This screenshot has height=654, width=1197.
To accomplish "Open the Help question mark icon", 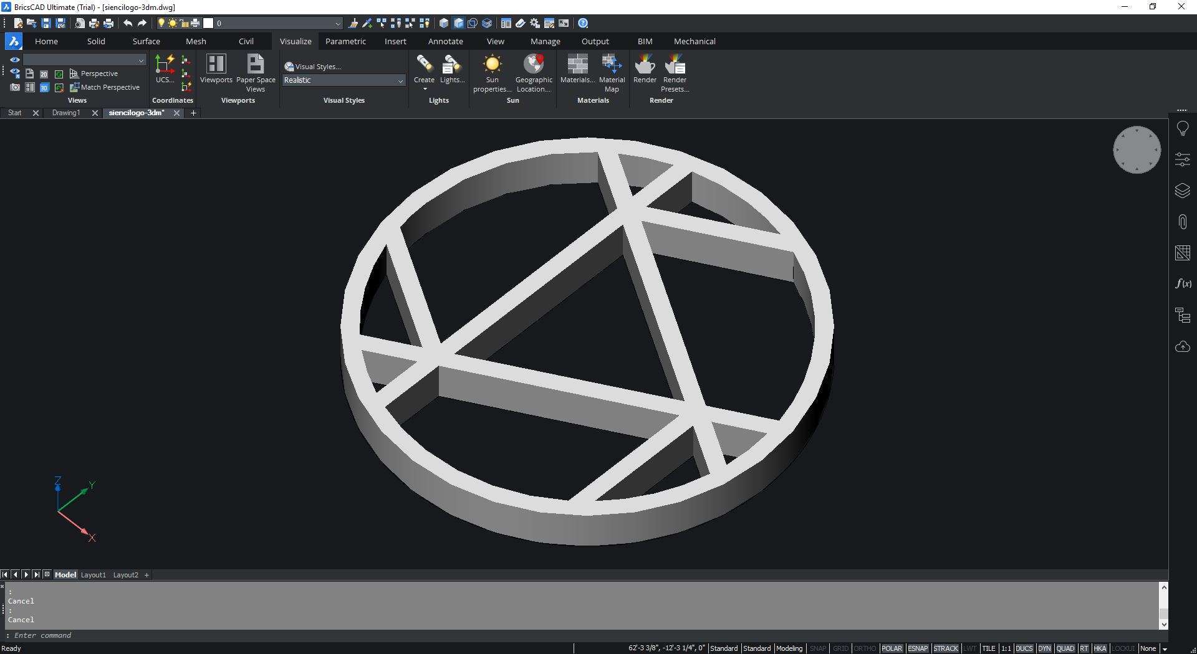I will click(x=583, y=23).
